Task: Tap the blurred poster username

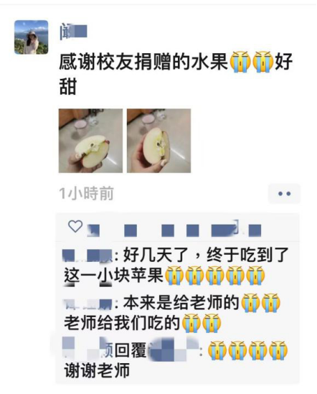Action: (x=73, y=32)
